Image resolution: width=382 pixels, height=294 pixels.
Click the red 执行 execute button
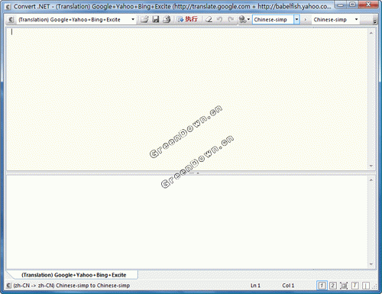187,19
